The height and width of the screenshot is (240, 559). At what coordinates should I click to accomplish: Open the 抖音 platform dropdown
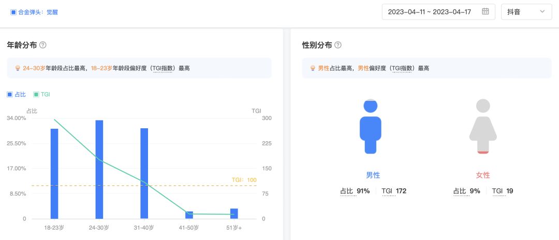point(526,12)
